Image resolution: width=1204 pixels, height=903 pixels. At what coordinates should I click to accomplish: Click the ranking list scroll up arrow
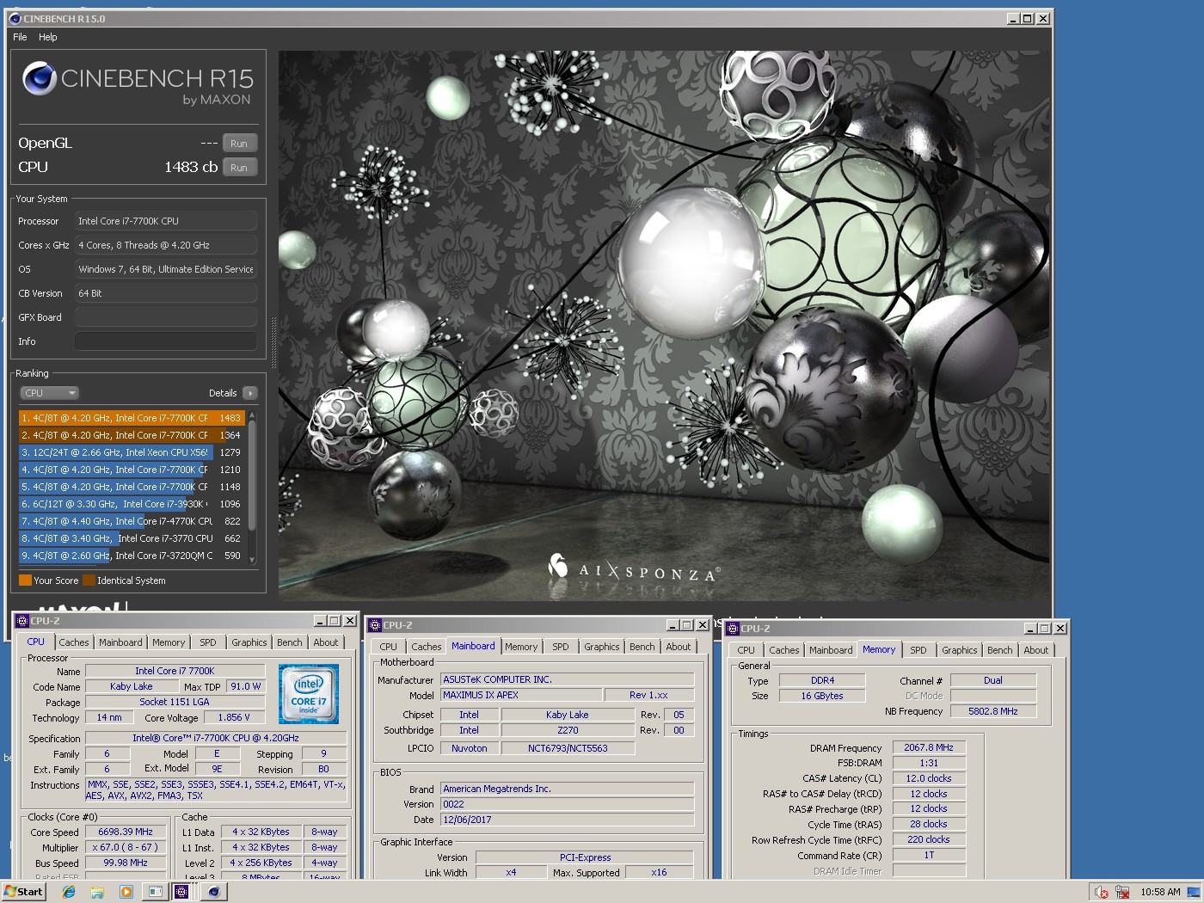pos(252,415)
